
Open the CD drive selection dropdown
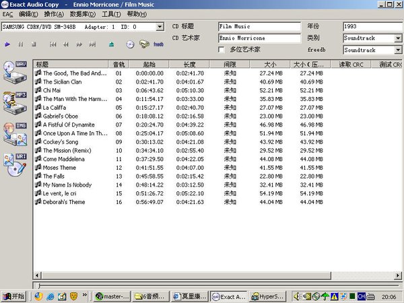[x=160, y=27]
